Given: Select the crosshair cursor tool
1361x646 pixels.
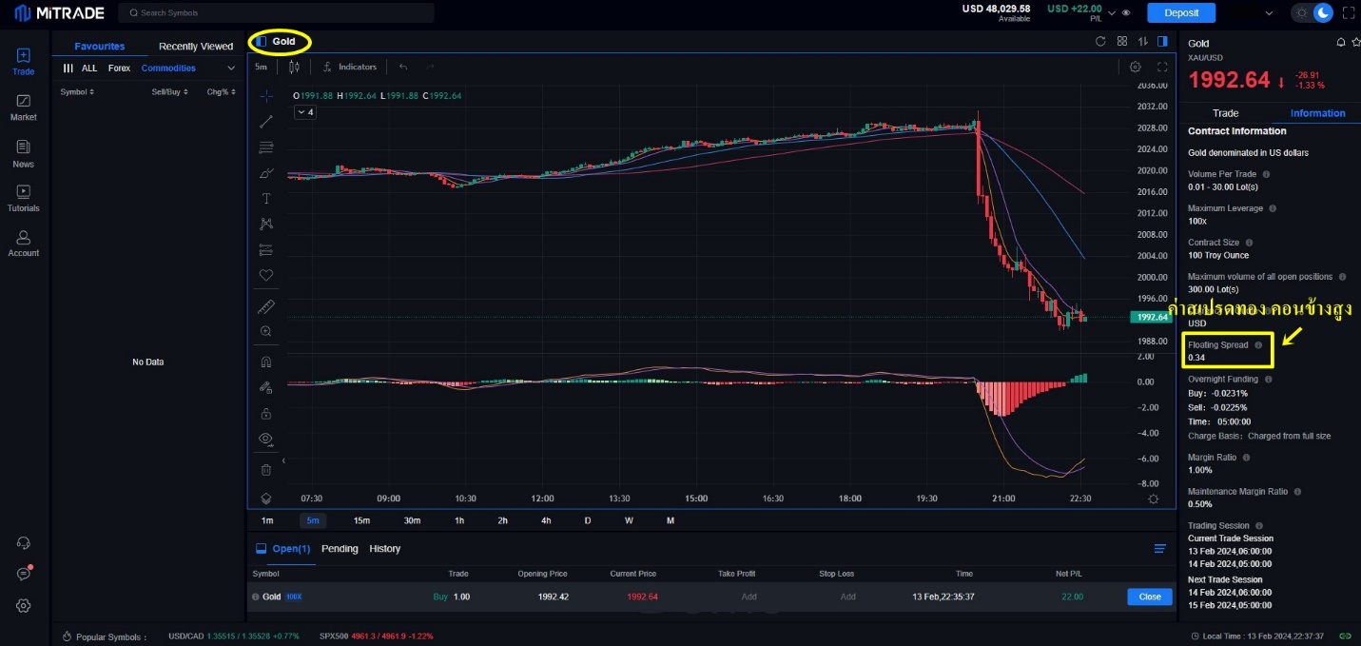Looking at the screenshot, I should click(266, 96).
